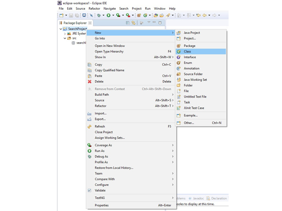Click Export... in the context menu
Screen dimensions: 282x211
pyautogui.click(x=131, y=119)
